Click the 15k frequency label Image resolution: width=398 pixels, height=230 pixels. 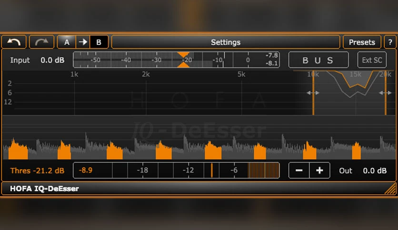coord(355,74)
